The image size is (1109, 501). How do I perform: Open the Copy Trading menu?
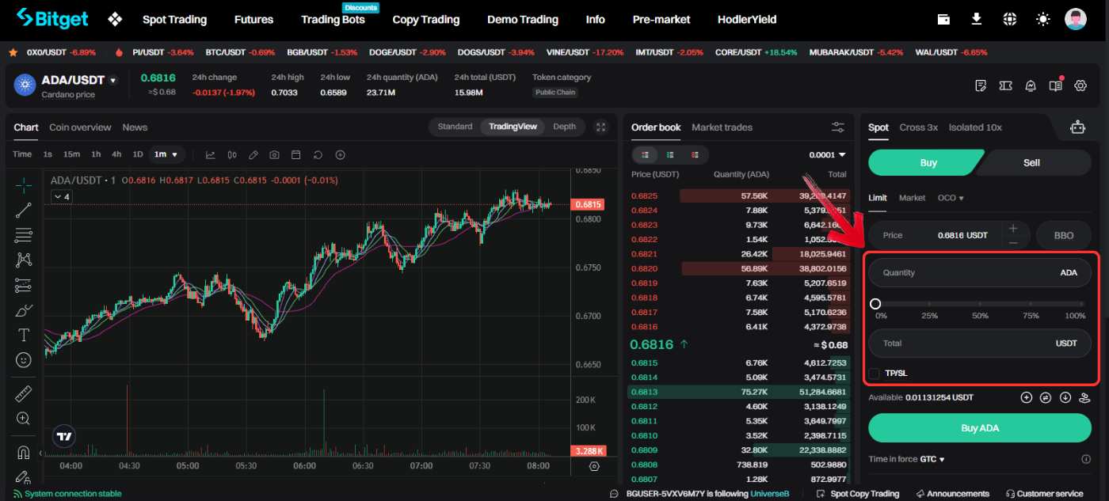coord(426,19)
